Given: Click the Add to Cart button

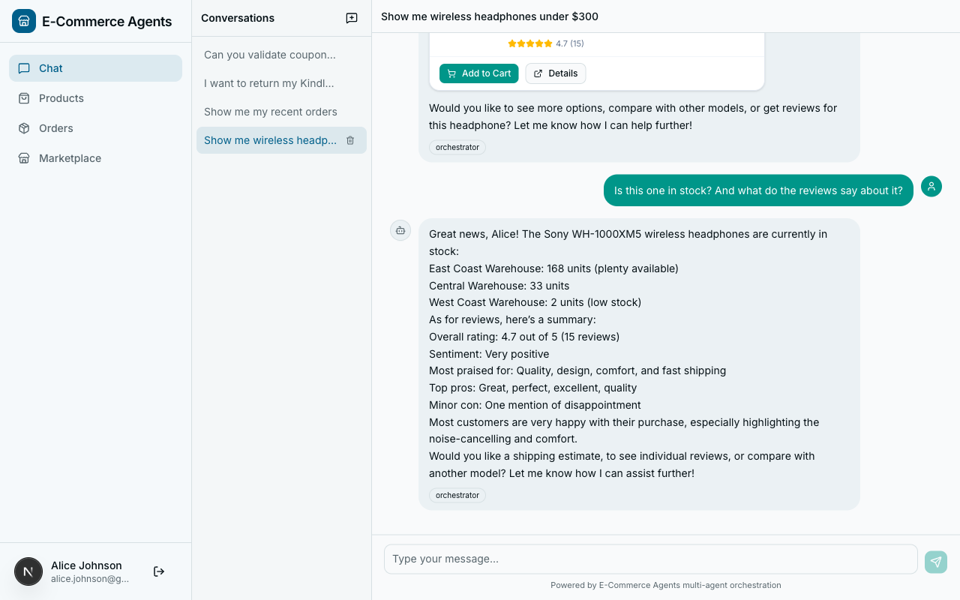Looking at the screenshot, I should (x=478, y=73).
